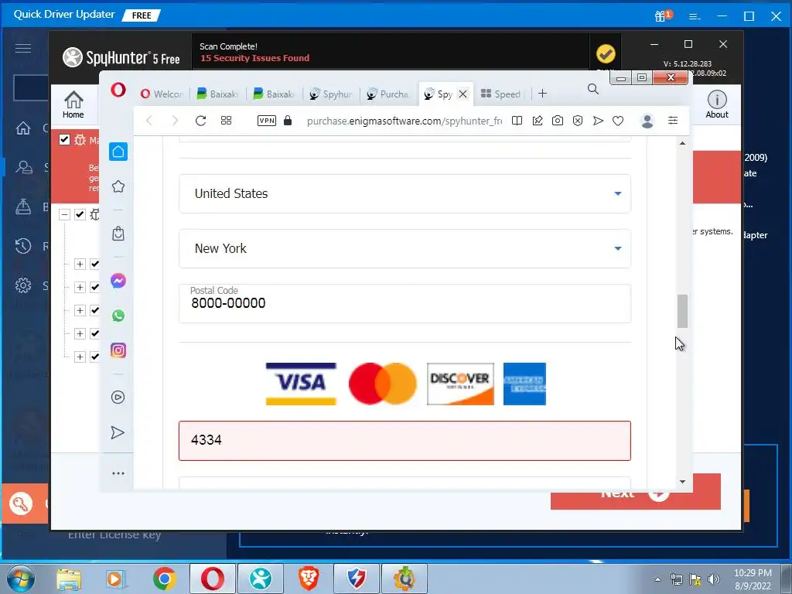The width and height of the screenshot is (792, 594).
Task: Click the card number field showing 4334
Action: point(405,440)
